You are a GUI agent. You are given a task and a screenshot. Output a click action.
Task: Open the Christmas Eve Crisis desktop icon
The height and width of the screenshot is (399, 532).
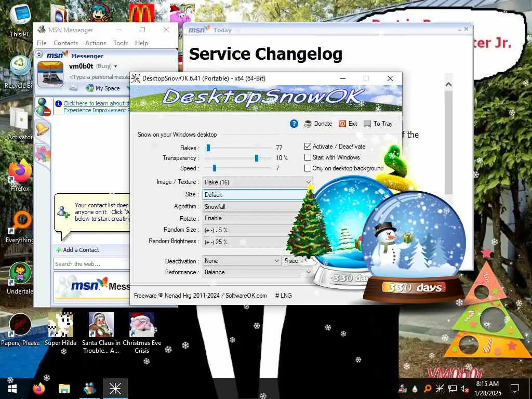tap(142, 333)
